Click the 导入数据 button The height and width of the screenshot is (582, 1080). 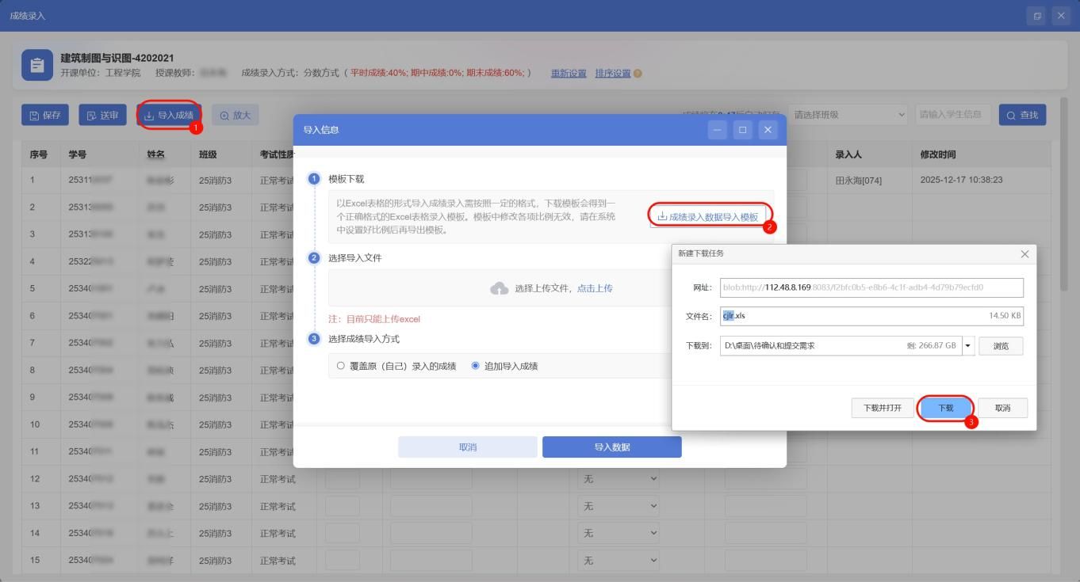tap(611, 447)
